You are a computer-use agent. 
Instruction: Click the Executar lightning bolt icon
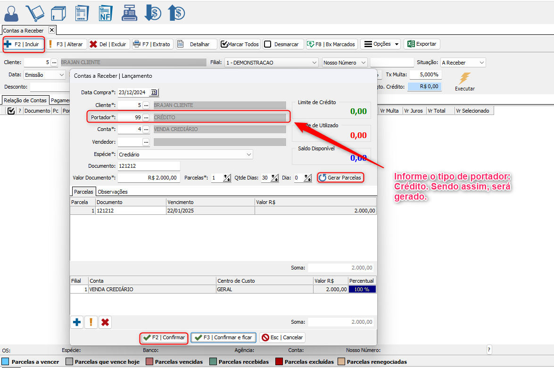[x=464, y=78]
